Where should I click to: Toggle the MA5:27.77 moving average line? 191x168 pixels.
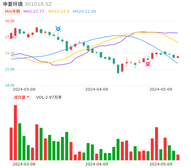tap(34, 12)
